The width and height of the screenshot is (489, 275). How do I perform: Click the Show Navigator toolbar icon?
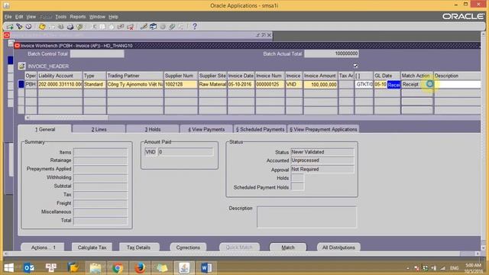pos(28,27)
